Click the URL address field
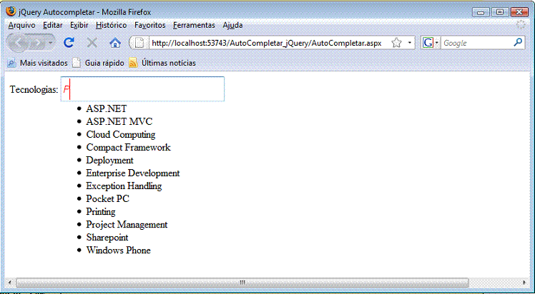The image size is (535, 294). [x=266, y=43]
